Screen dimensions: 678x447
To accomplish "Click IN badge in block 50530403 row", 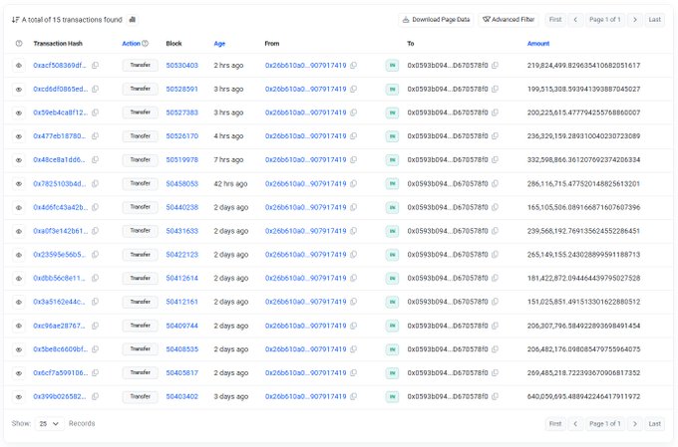I will point(392,66).
